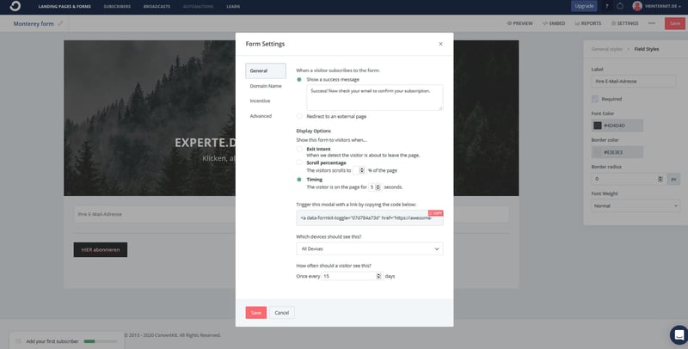Screen dimensions: 688x349
Task: Click the help question mark icon
Action: click(x=607, y=6)
